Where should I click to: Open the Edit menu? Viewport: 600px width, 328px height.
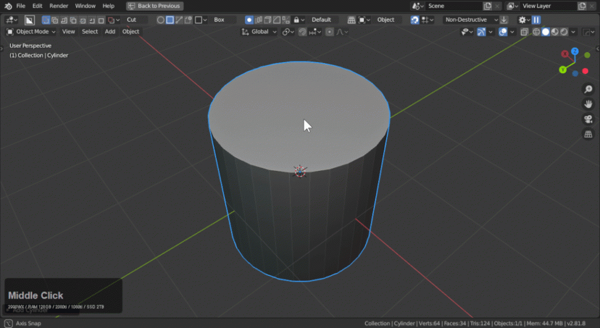click(x=37, y=6)
